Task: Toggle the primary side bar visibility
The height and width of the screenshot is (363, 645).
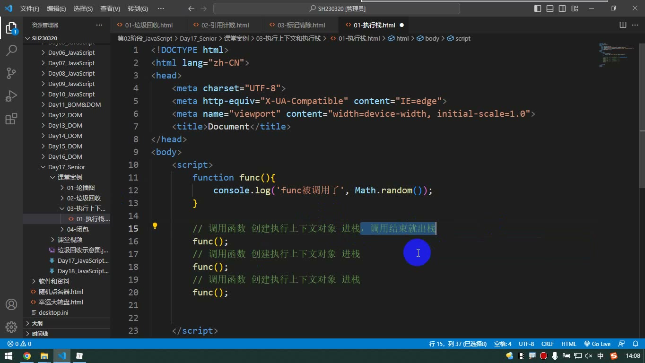Action: point(538,9)
